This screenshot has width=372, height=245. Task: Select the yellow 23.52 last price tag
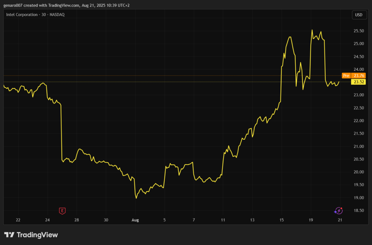click(x=359, y=82)
